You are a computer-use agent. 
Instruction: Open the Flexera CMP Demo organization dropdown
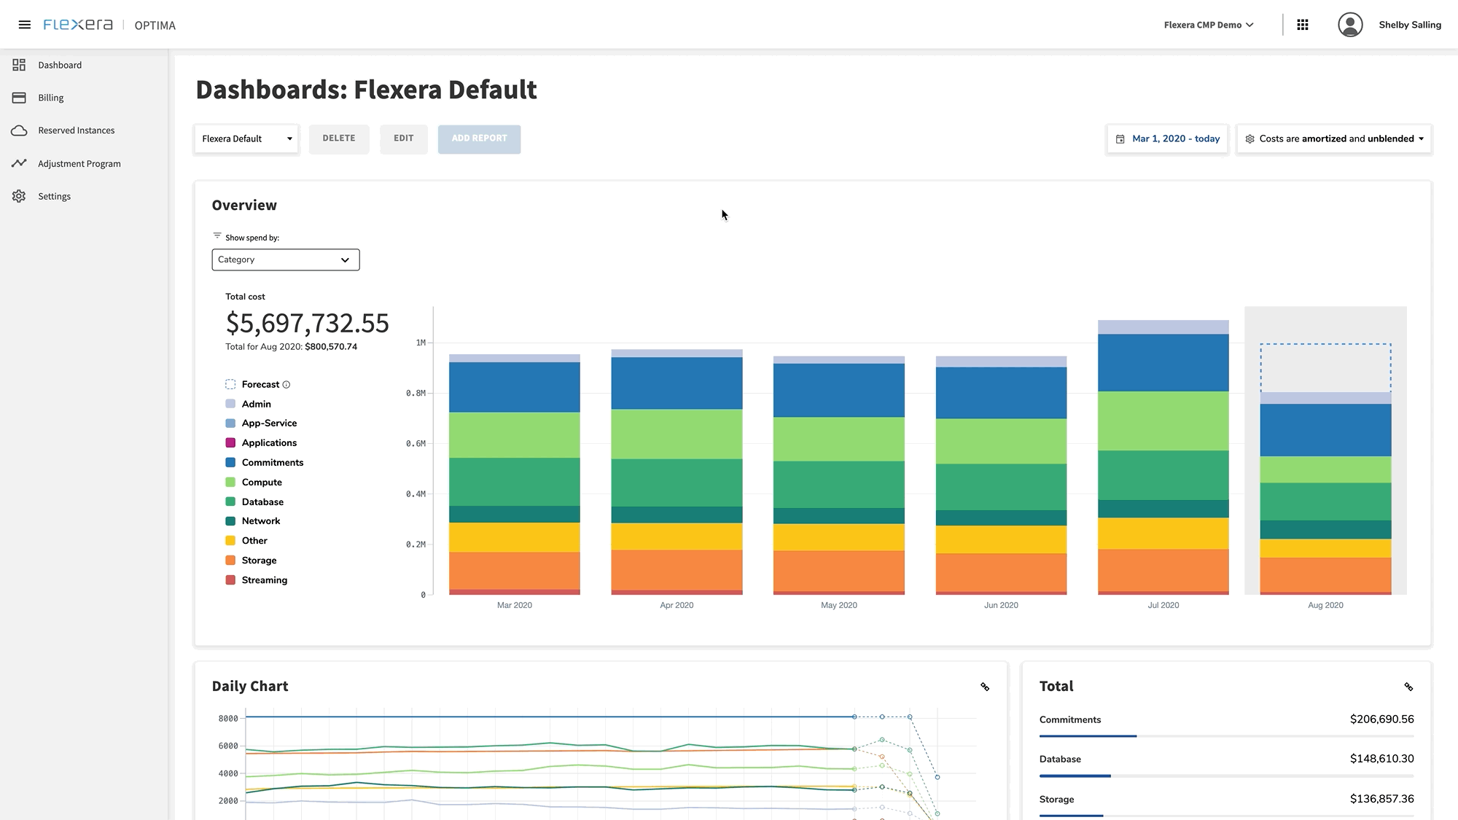point(1209,25)
